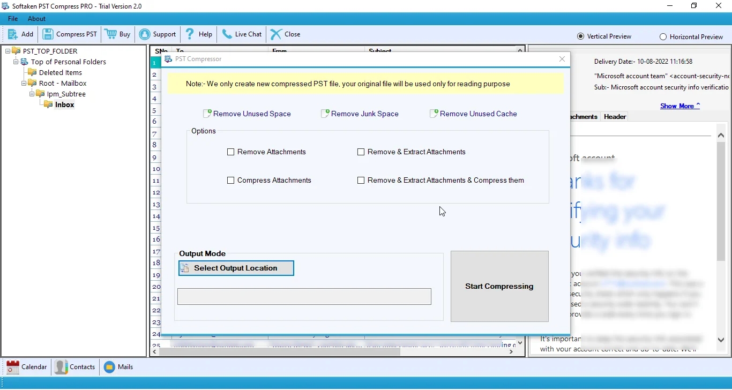Switch to Horizontal Preview mode
Screen dimensions: 732x390
point(664,36)
